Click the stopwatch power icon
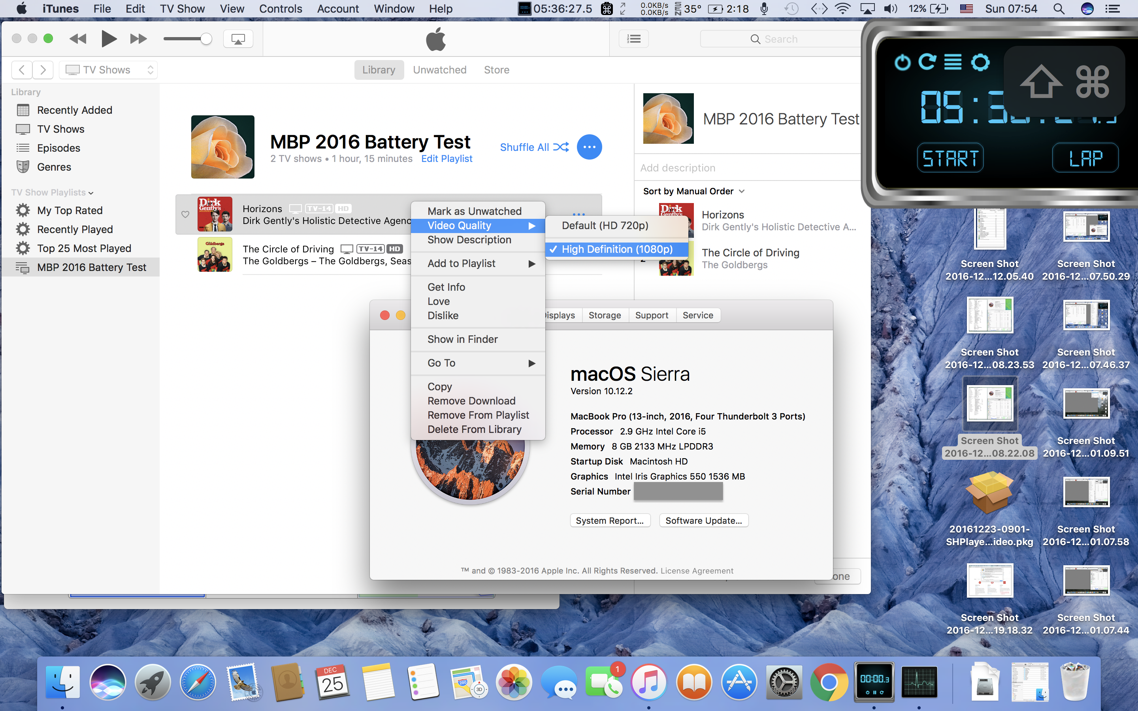Screen dimensions: 1138x711 click(x=902, y=62)
